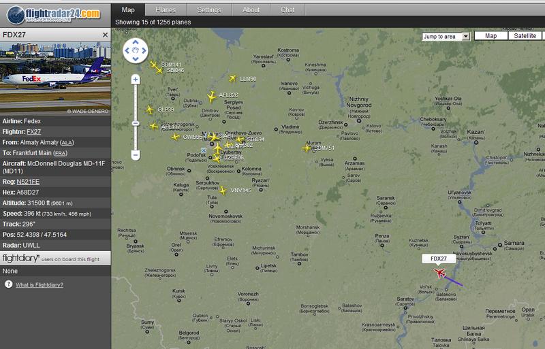Select the SDM751 plane near Murom

(x=307, y=148)
